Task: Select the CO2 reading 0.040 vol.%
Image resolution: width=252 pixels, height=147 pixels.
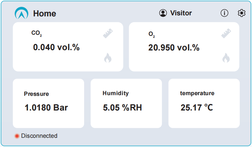Action: pos(56,47)
